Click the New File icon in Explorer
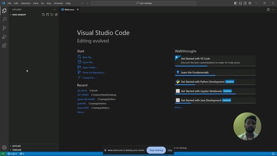Screen dimensions: 277x156 point(43,15)
